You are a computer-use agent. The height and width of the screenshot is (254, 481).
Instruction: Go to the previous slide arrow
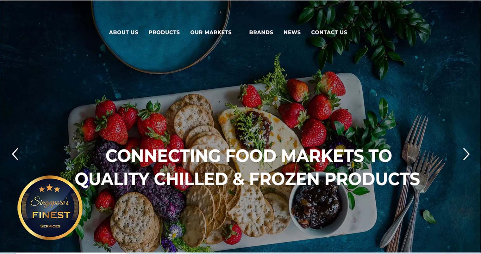pyautogui.click(x=15, y=154)
